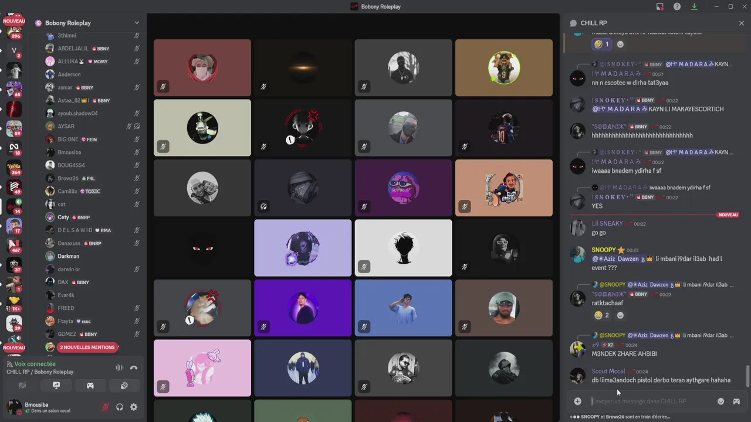
Task: Select the pink anime avatar video tile
Action: (x=202, y=368)
